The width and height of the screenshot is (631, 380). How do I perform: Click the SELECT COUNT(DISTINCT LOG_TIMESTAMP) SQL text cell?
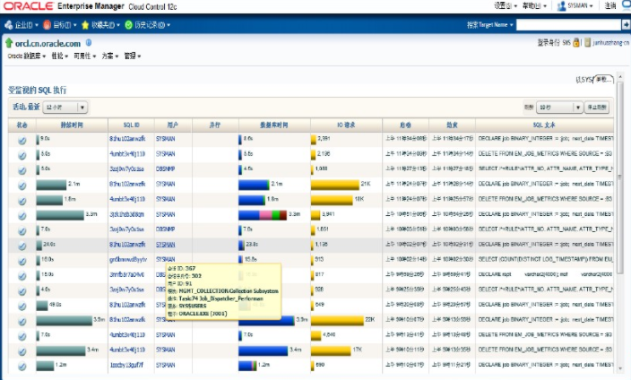(546, 259)
